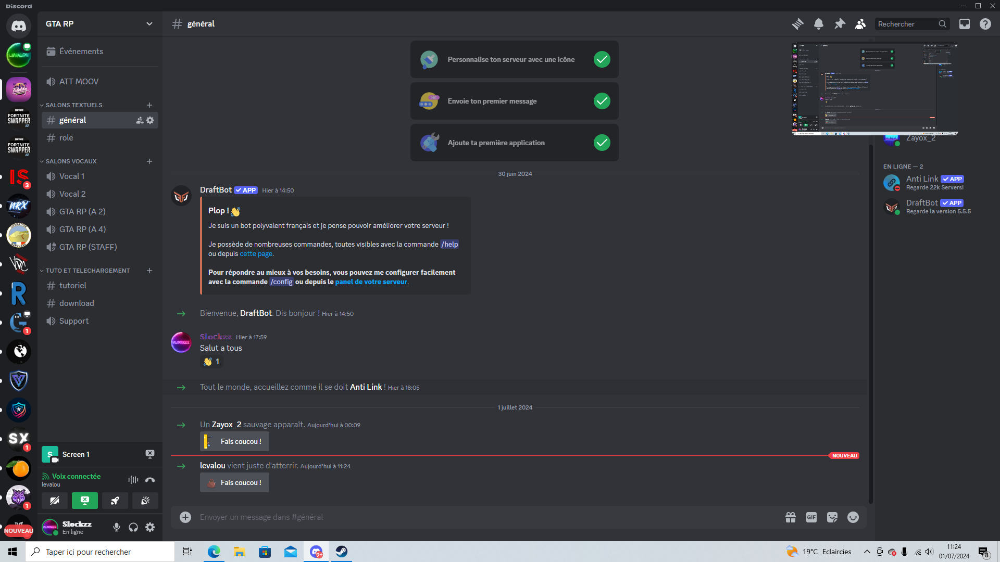The width and height of the screenshot is (1000, 562).
Task: Click Fais coucou button for levalou
Action: pos(234,482)
